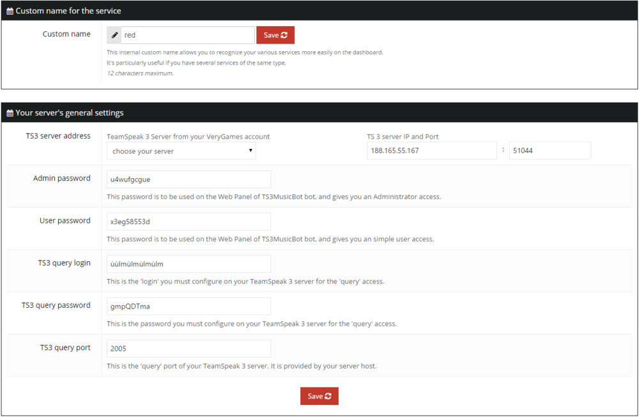Image resolution: width=639 pixels, height=417 pixels.
Task: Click the TS 3 server IP address field
Action: [x=431, y=151]
